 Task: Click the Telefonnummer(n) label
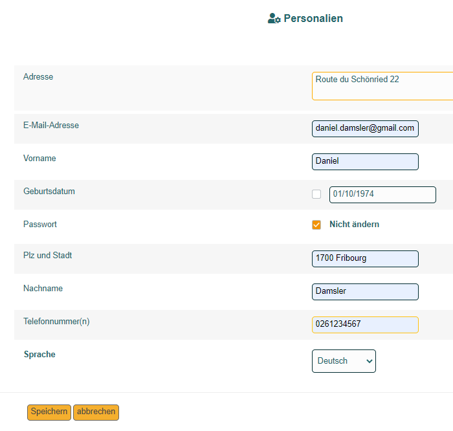coord(56,321)
